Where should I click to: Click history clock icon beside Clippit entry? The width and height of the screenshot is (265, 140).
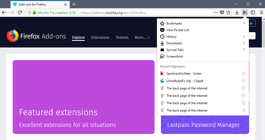244,81
